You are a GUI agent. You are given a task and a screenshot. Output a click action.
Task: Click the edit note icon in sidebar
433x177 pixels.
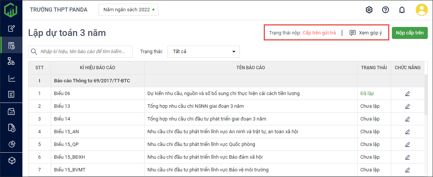(12, 28)
